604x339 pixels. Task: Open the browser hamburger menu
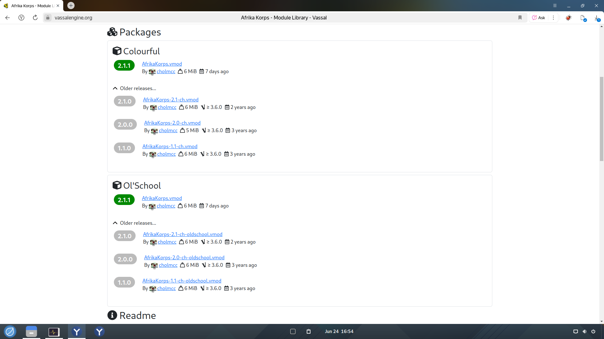point(555,6)
